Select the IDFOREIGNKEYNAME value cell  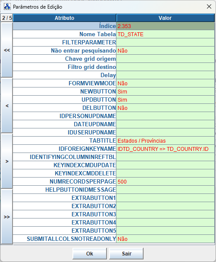coord(166,149)
